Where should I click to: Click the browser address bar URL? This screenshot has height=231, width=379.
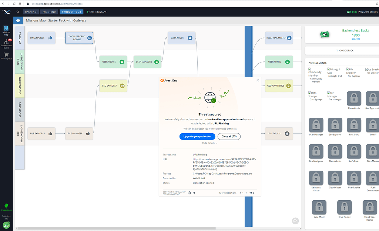[x=57, y=4]
